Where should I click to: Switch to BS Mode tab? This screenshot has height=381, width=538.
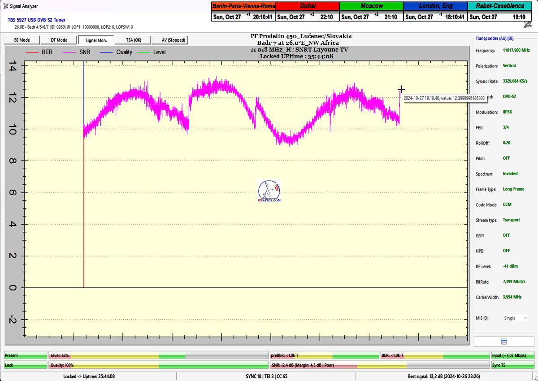tap(22, 40)
